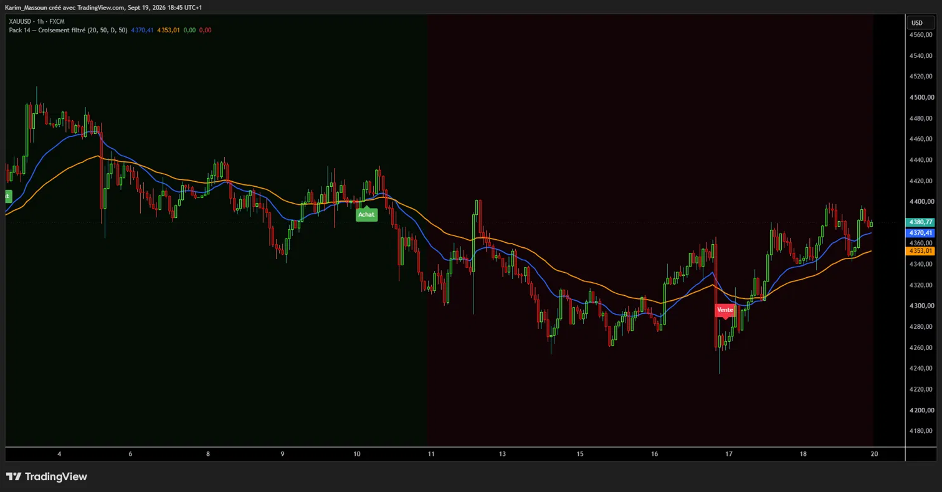Click the orange 4353,01 price axis tag
This screenshot has height=492, width=942.
coord(921,250)
